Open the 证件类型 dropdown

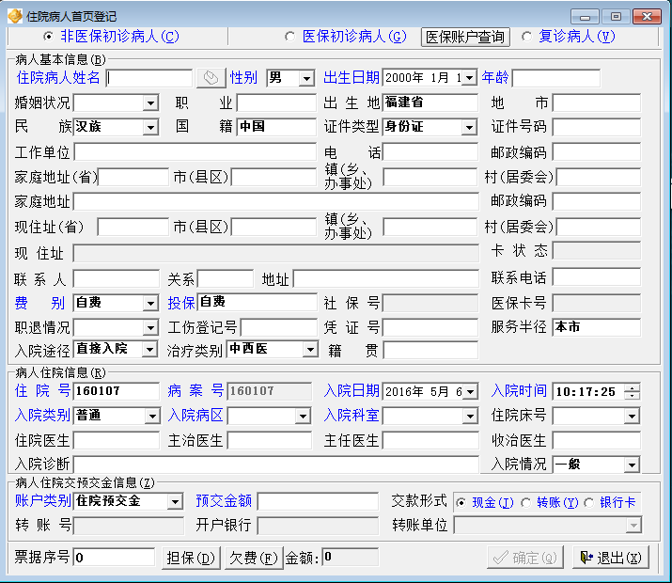(x=469, y=127)
